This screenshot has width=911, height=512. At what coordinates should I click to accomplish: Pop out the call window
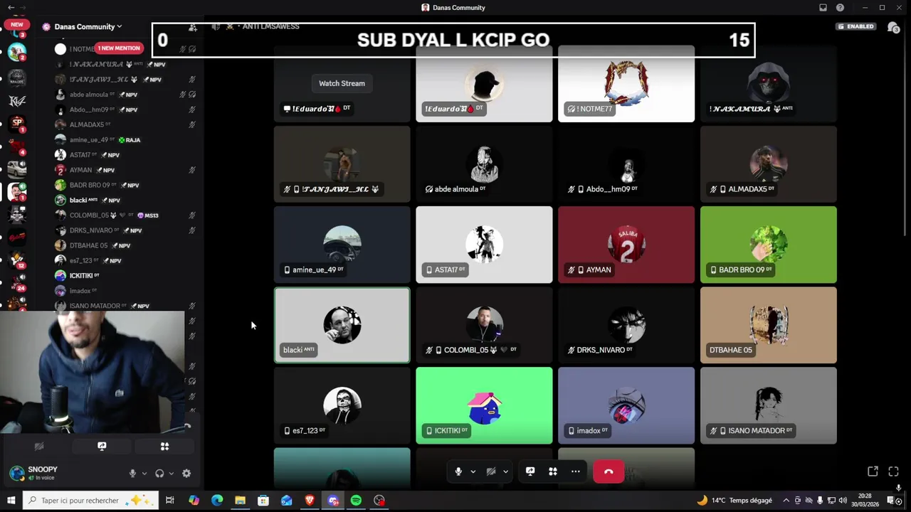click(873, 471)
